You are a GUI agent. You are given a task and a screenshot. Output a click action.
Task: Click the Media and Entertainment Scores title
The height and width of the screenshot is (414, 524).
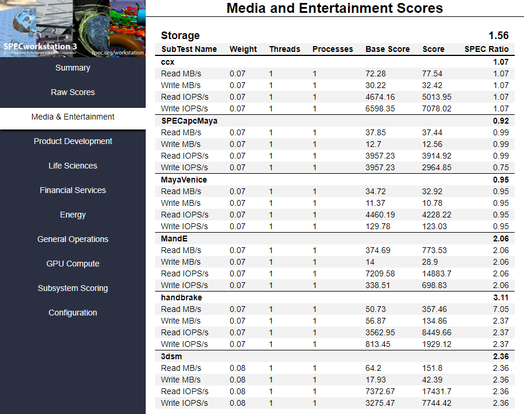335,8
